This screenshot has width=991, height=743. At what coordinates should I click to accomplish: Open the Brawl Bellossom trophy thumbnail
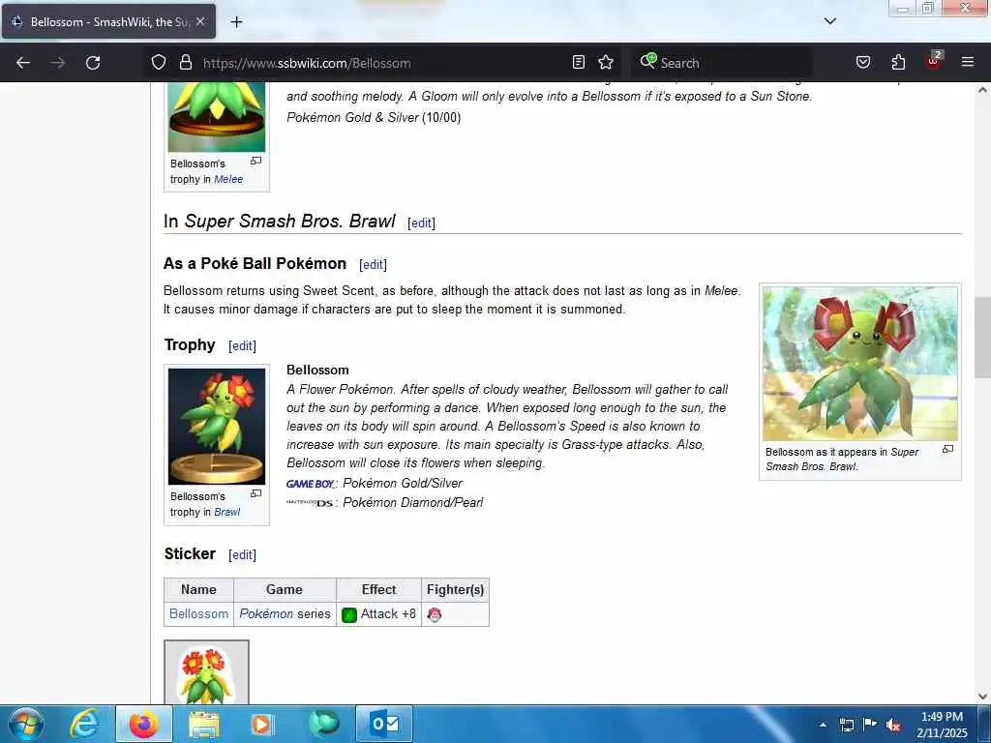pyautogui.click(x=217, y=427)
